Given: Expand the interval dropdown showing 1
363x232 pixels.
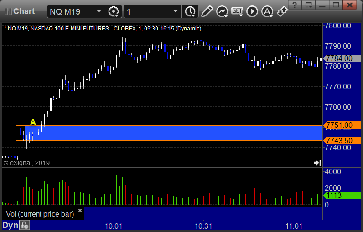Looking at the screenshot, I should click(x=176, y=11).
